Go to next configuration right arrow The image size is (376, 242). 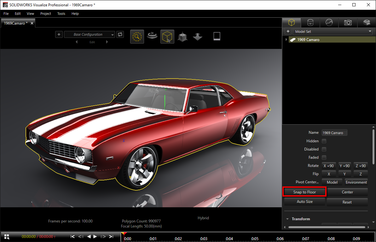click(107, 42)
